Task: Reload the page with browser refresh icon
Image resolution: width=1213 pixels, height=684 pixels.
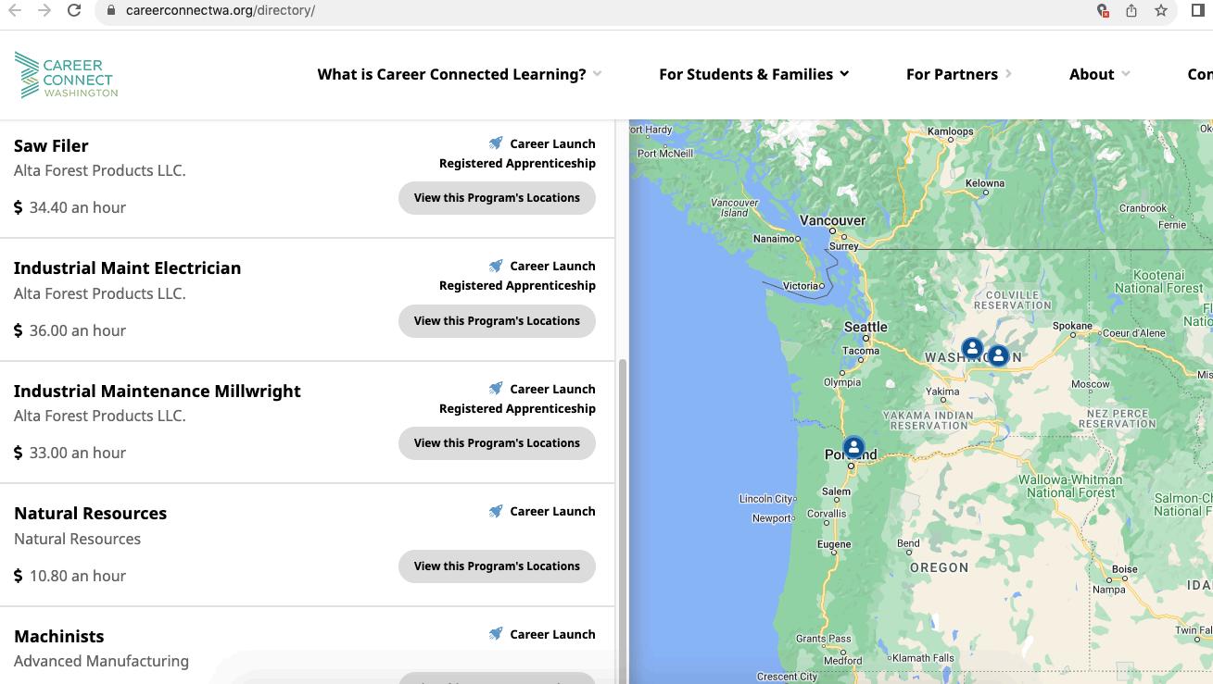Action: [74, 10]
